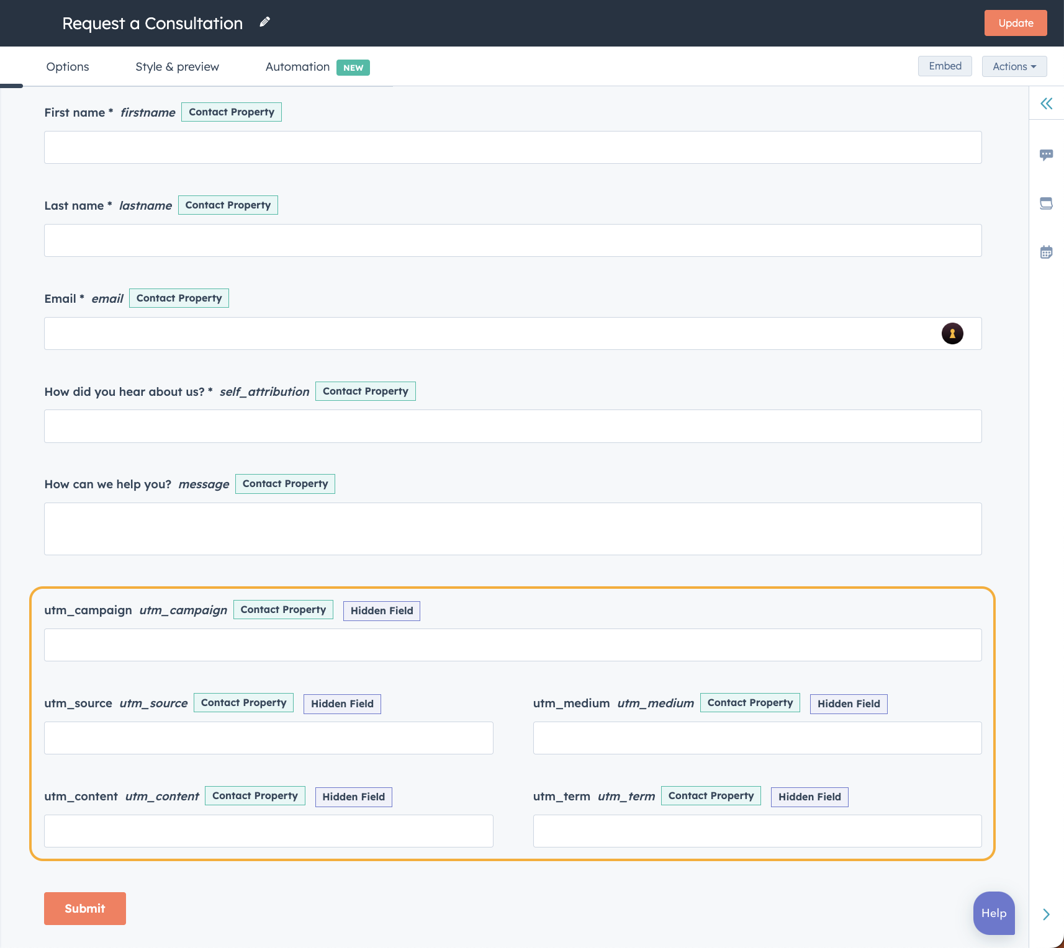Screen dimensions: 1064x948
Task: Open Contact Property tag on utm_medium
Action: 750,702
